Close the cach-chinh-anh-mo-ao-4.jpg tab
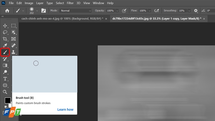 pyautogui.click(x=106, y=19)
